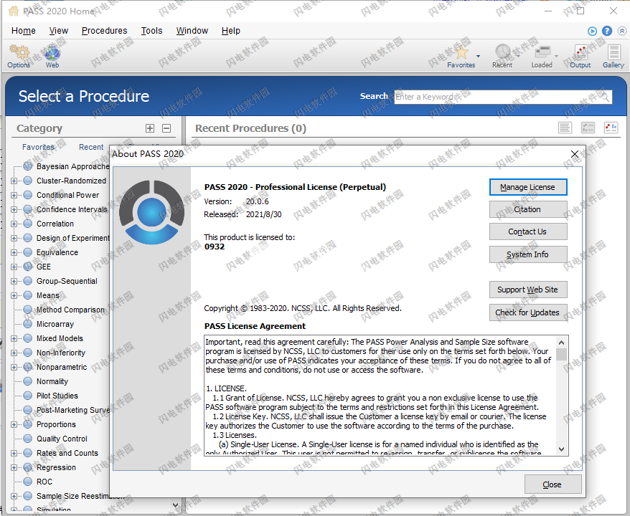The image size is (630, 516).
Task: Switch to Recent category tab
Action: click(x=91, y=147)
